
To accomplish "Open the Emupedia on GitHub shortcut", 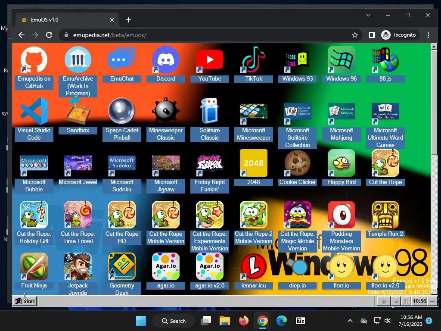I will point(34,59).
